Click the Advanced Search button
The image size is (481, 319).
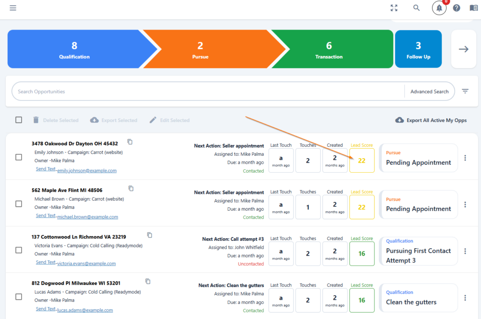[x=429, y=91]
